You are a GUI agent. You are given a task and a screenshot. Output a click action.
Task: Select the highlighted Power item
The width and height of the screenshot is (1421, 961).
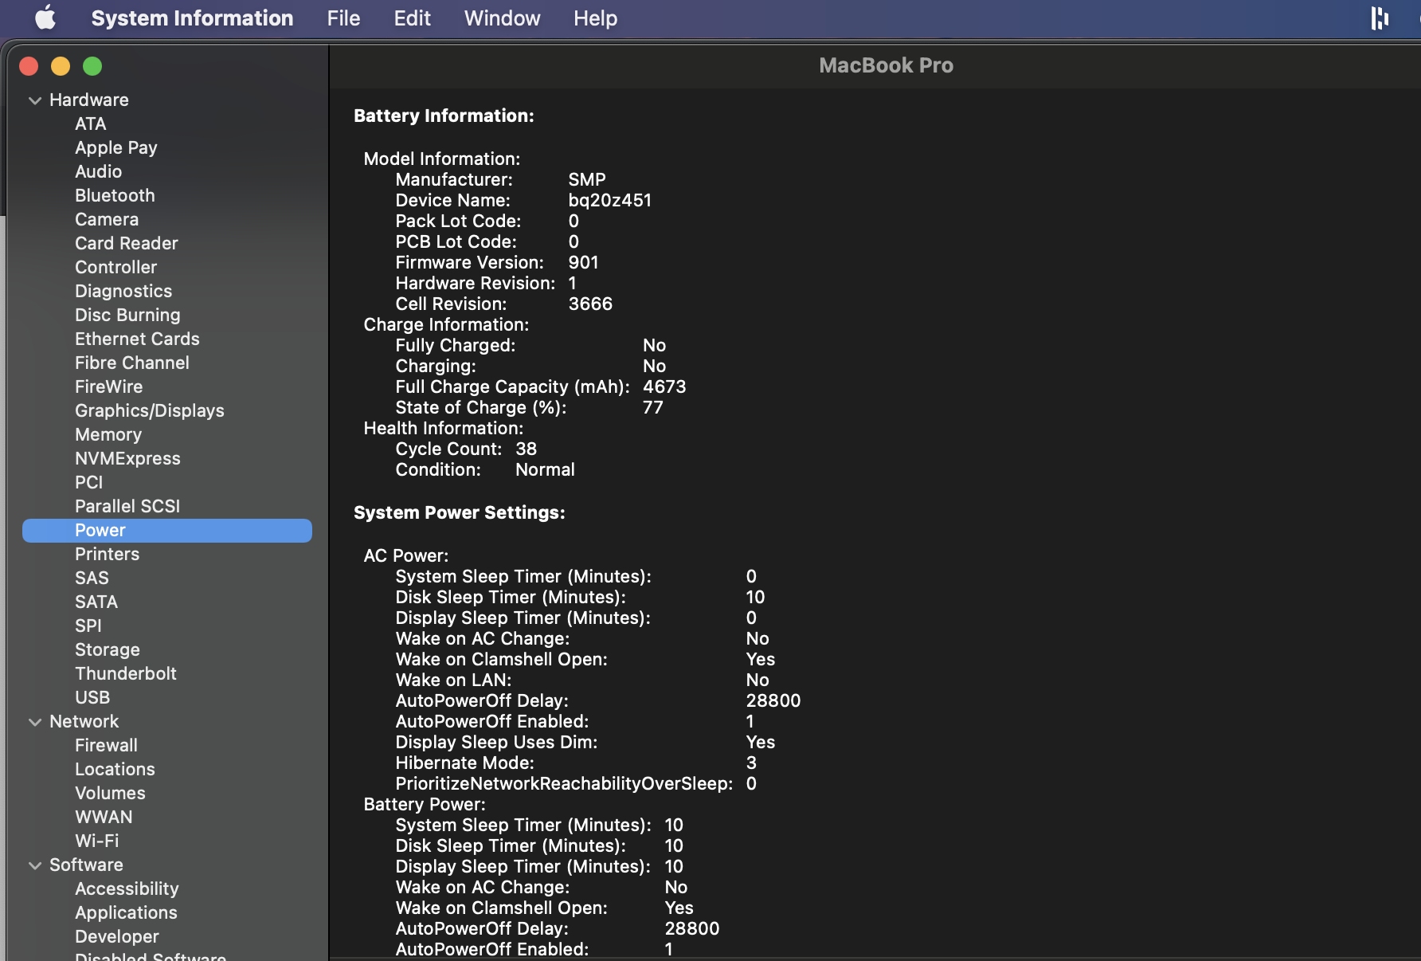pyautogui.click(x=167, y=531)
